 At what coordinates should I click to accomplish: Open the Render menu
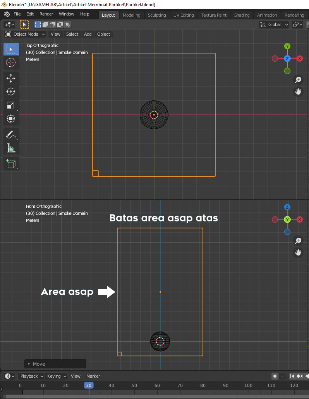pos(46,14)
